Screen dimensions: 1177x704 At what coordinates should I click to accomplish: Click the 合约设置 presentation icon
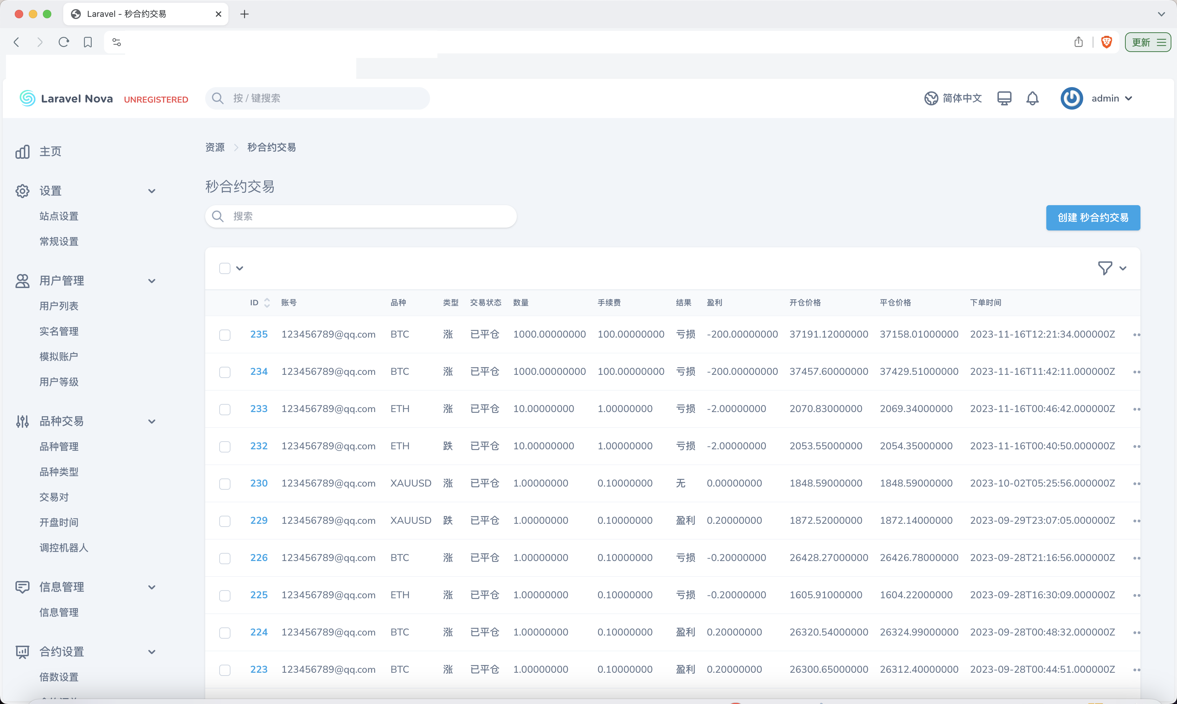coord(22,652)
